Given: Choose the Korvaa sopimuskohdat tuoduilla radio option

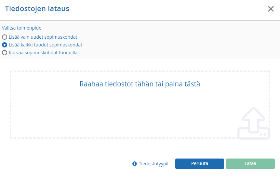Looking at the screenshot, I should point(5,53).
